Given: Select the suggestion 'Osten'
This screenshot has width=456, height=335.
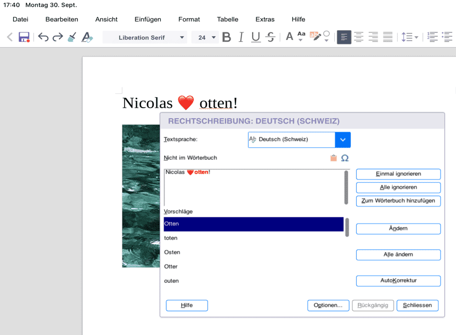Looking at the screenshot, I should pos(172,252).
